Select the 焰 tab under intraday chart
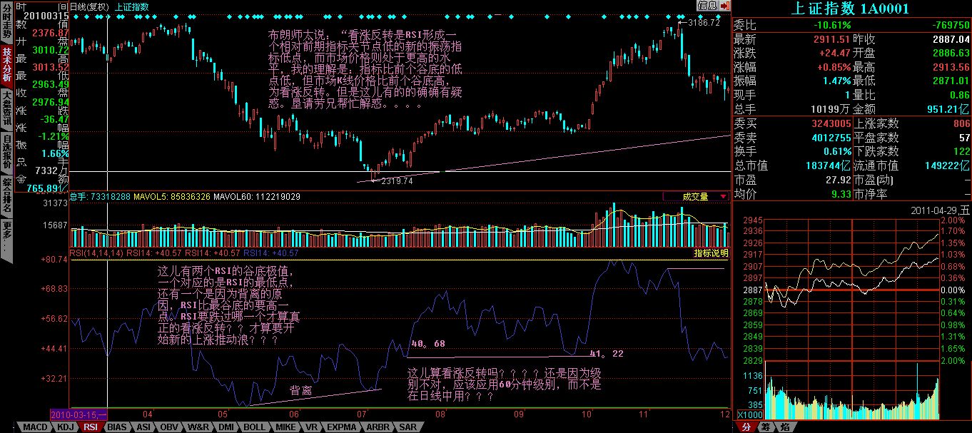 pyautogui.click(x=784, y=427)
